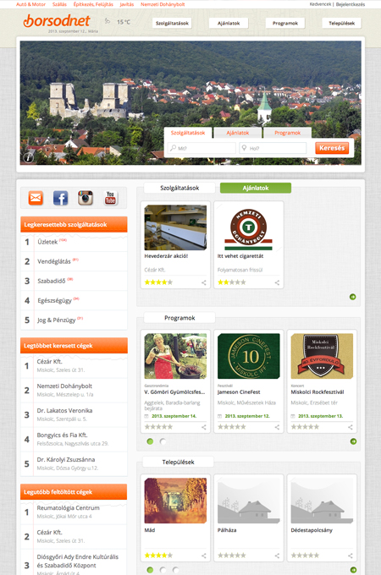The image size is (381, 575).
Task: Select the white Szolgáltatások content tab
Action: 179,188
